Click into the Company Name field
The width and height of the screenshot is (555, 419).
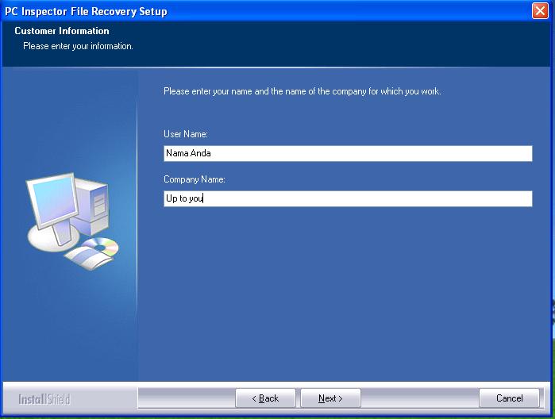[x=348, y=198]
